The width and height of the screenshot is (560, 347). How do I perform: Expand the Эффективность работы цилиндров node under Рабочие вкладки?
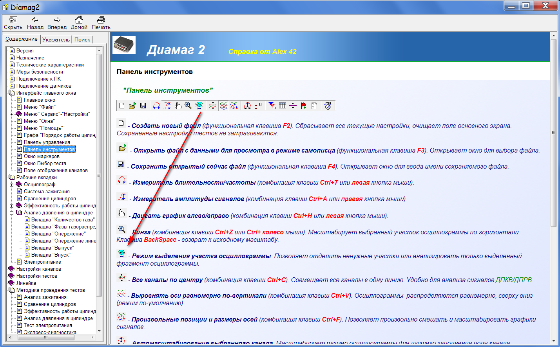tap(12, 206)
